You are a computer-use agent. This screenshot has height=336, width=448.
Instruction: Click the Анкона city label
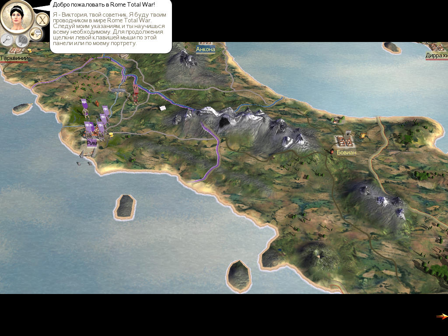pos(205,49)
